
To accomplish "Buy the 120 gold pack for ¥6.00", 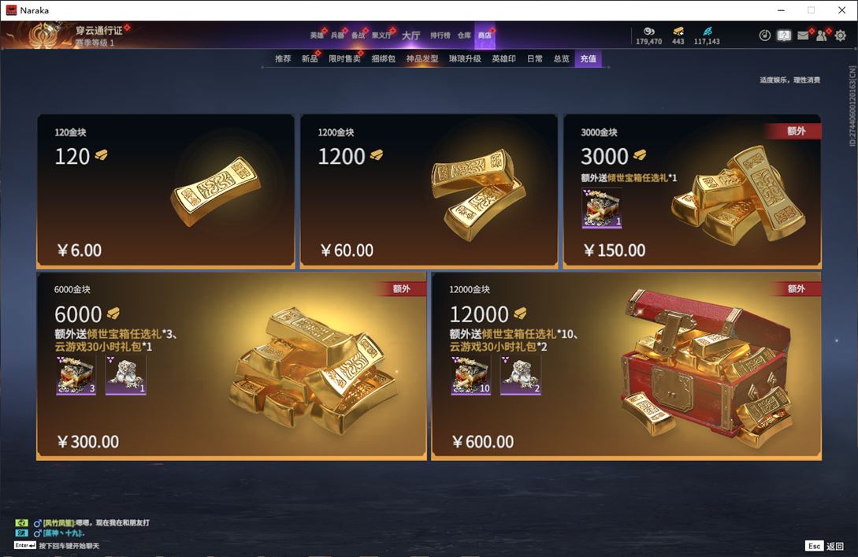I will [165, 191].
